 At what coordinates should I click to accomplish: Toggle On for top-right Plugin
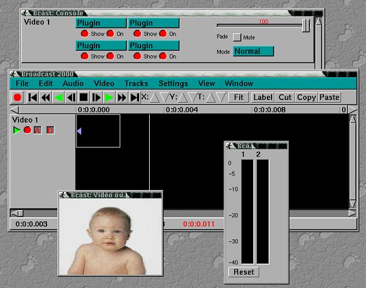(x=163, y=33)
